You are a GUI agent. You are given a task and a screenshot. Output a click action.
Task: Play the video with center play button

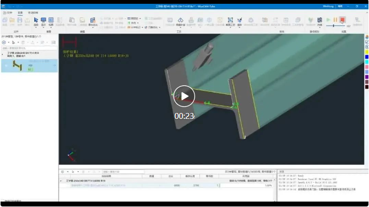[x=184, y=96]
